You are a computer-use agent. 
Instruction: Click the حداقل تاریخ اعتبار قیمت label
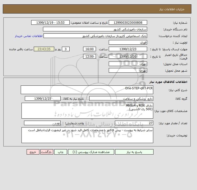click(176, 57)
